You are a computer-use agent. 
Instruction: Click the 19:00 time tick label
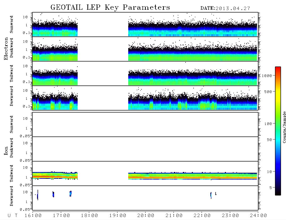pos(118,216)
